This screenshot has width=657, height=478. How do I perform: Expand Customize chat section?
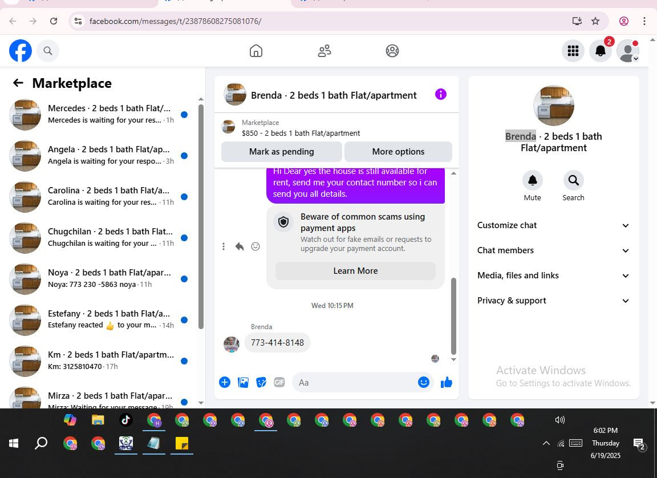[x=553, y=225]
